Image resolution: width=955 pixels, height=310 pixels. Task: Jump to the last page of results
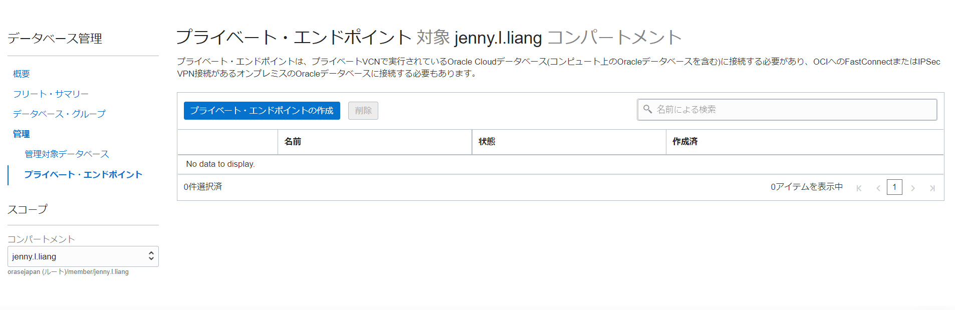pyautogui.click(x=932, y=188)
